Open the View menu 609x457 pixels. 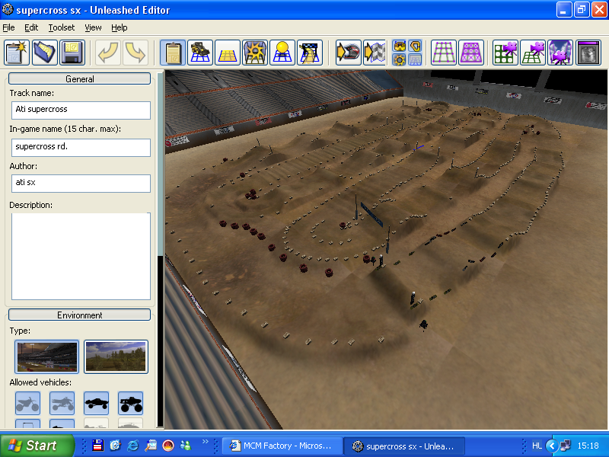pyautogui.click(x=93, y=27)
